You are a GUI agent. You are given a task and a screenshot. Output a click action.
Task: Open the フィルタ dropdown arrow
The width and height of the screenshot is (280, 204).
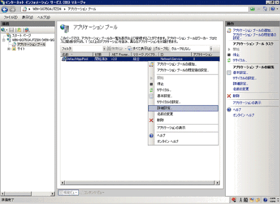[104, 49]
